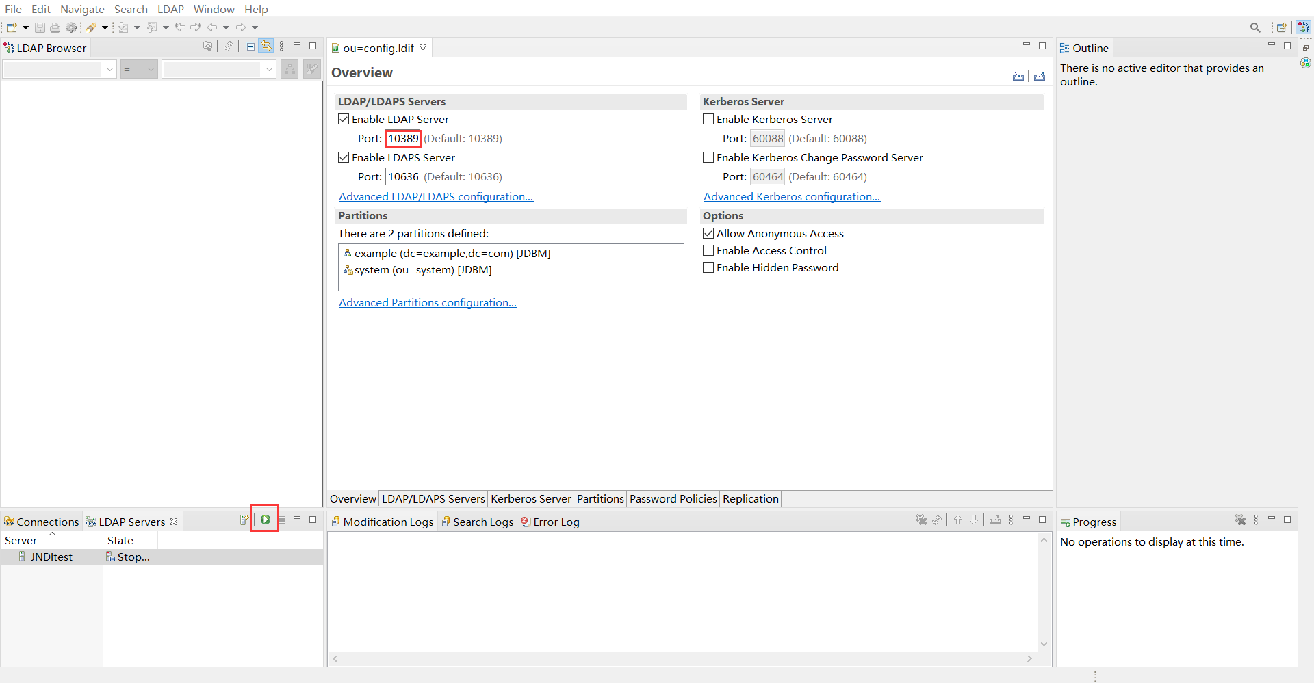The height and width of the screenshot is (683, 1314).
Task: Open the global search magnifier
Action: coord(1255,27)
